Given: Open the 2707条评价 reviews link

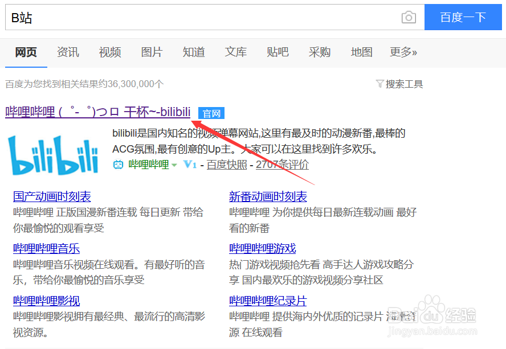Looking at the screenshot, I should [x=283, y=165].
